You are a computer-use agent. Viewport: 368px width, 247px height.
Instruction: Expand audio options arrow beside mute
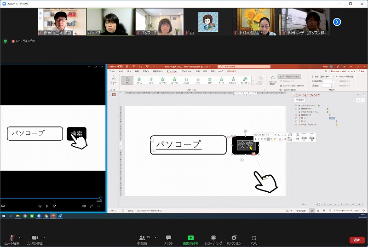pos(21,238)
